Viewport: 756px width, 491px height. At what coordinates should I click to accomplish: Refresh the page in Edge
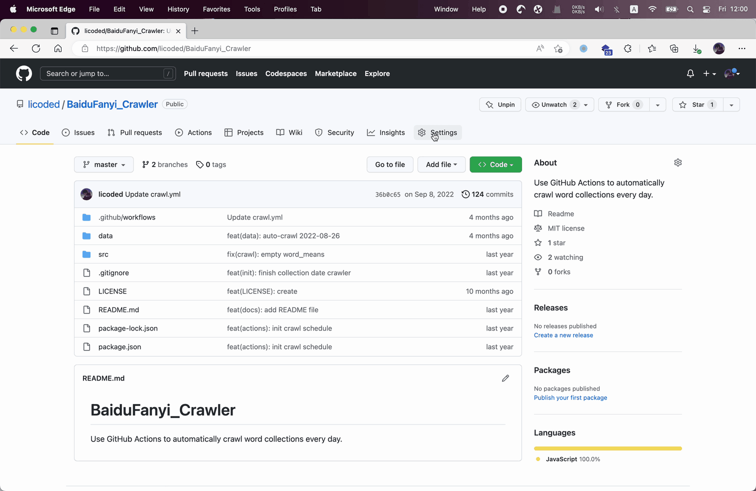(x=36, y=48)
